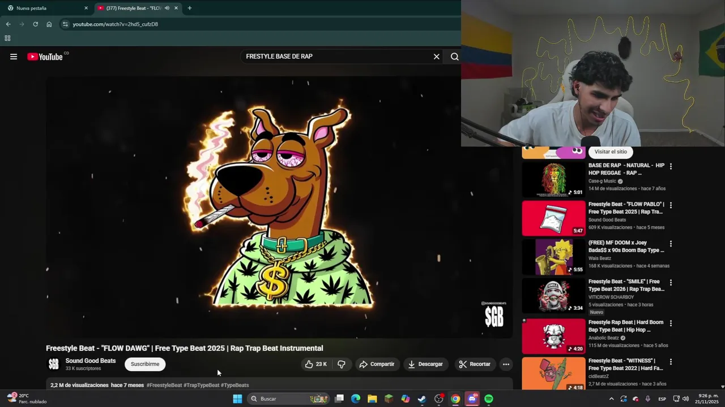Open Minecraft from the taskbar
The width and height of the screenshot is (725, 407).
[389, 399]
